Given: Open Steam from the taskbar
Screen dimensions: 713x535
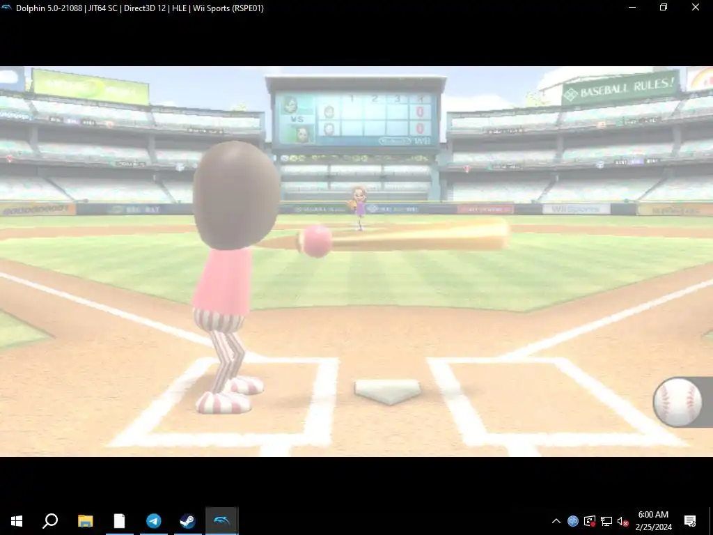Looking at the screenshot, I should (187, 521).
